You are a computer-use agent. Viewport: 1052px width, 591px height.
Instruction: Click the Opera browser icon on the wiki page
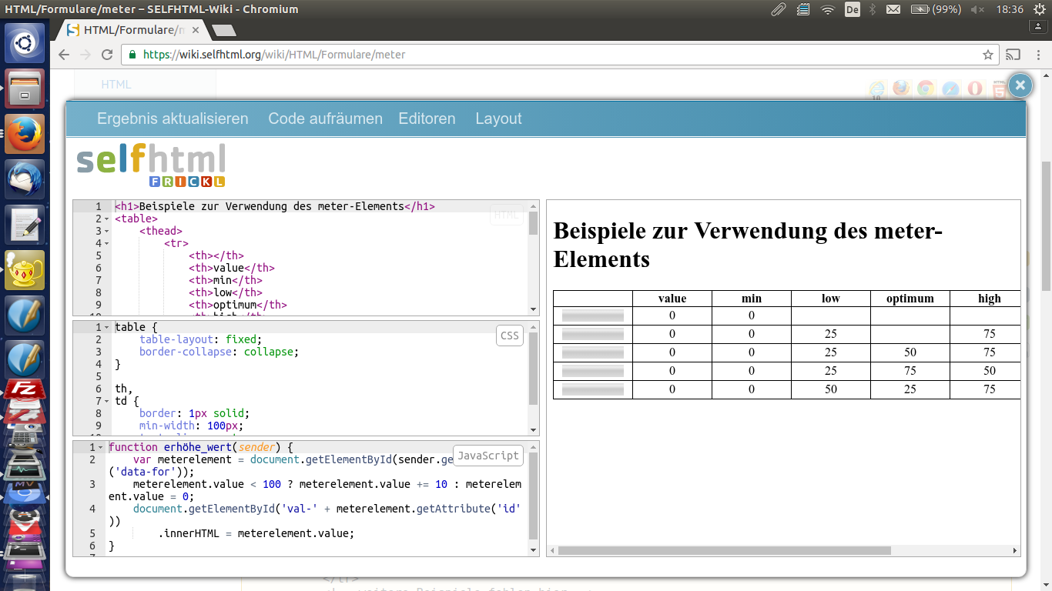point(974,88)
